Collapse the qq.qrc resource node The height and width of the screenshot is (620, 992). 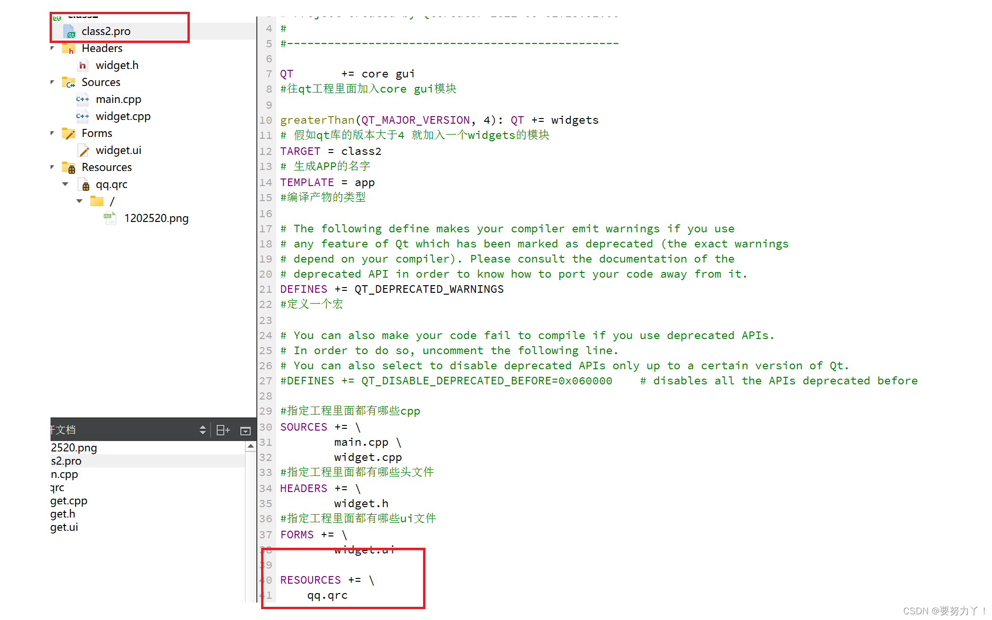click(x=65, y=184)
